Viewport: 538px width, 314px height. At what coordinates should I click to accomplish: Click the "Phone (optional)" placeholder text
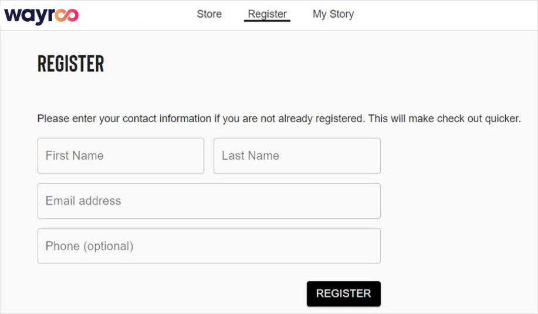(90, 246)
